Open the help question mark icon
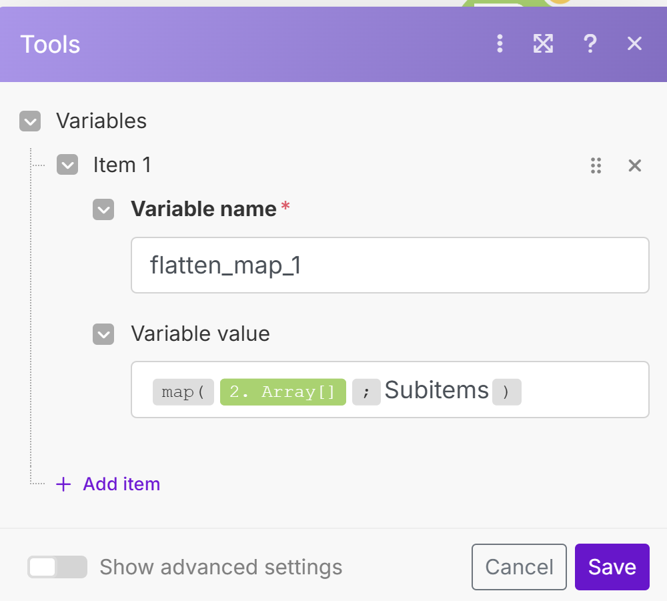 pos(589,44)
